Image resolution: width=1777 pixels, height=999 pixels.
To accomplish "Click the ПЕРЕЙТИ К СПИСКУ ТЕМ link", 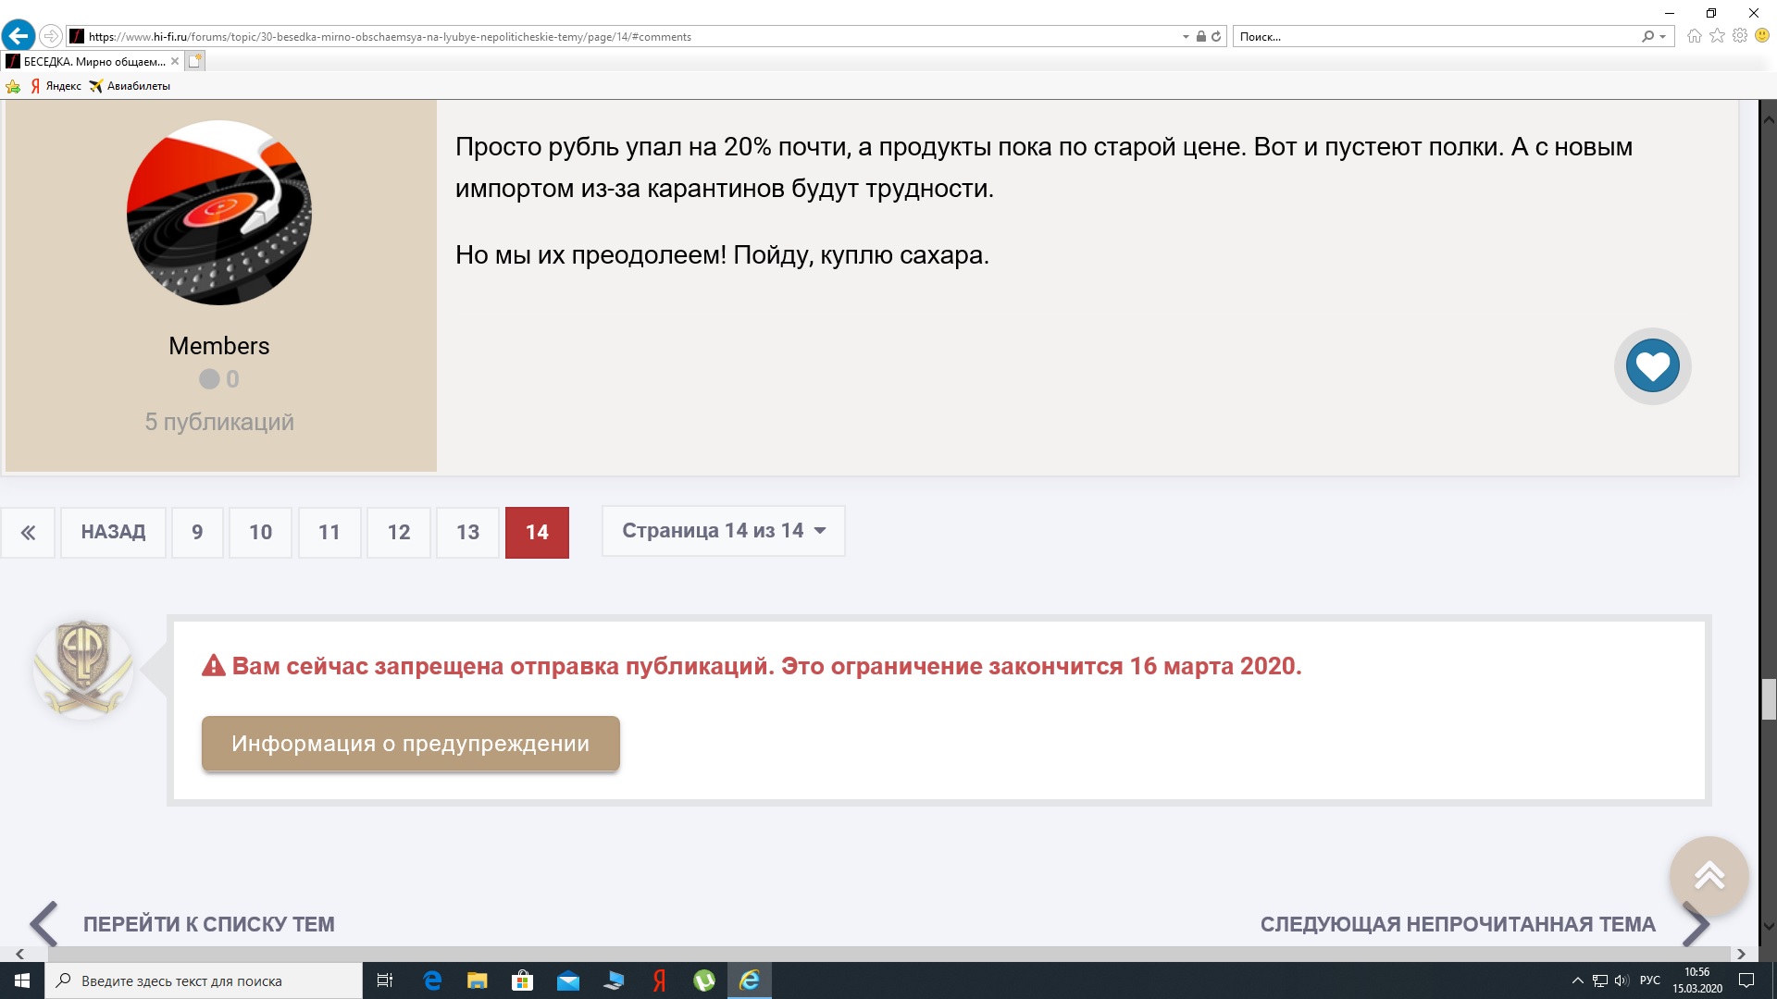I will [208, 924].
